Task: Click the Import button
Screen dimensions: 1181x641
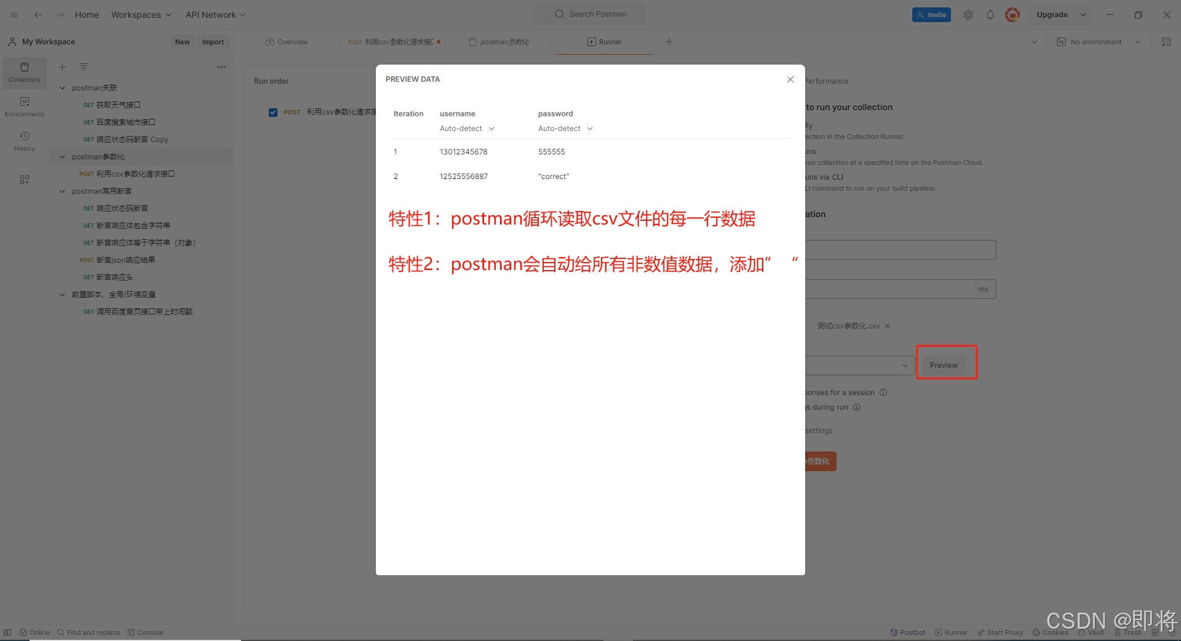Action: (213, 42)
